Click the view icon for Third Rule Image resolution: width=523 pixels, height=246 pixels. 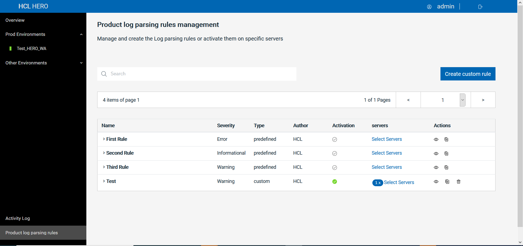(x=436, y=167)
